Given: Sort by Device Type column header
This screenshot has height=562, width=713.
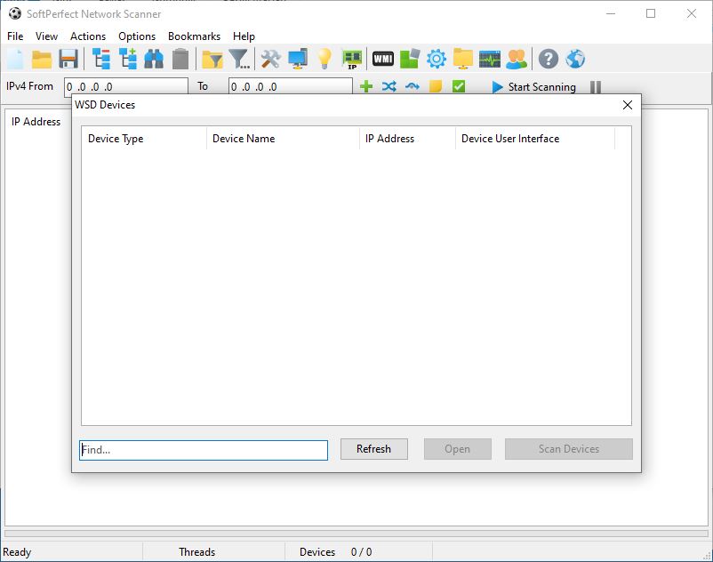Looking at the screenshot, I should tap(144, 138).
